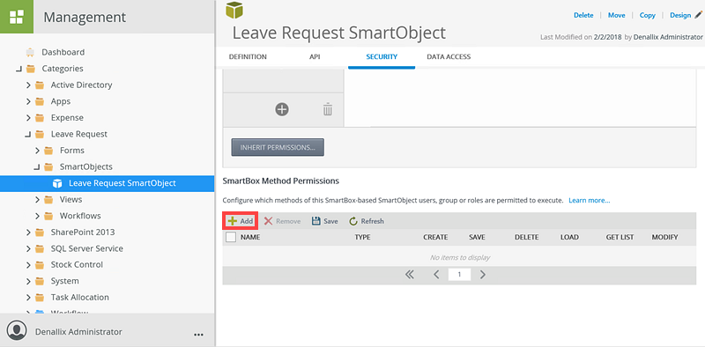Switch to the DEFINITION tab
705x347 pixels.
click(248, 56)
